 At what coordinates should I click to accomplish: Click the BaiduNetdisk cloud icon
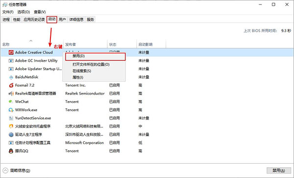click(11, 77)
